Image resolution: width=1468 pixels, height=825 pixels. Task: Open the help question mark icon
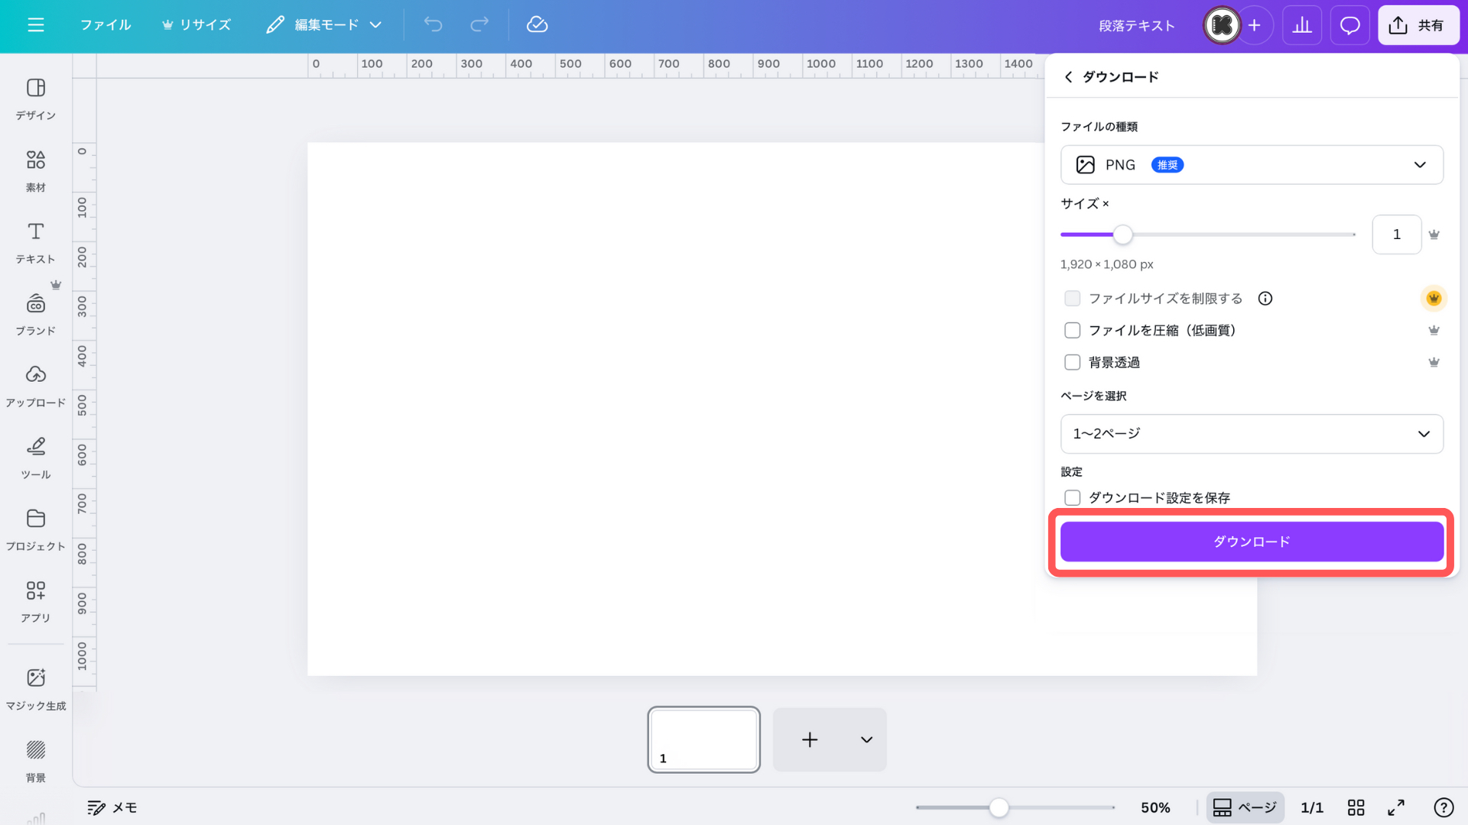point(1444,807)
